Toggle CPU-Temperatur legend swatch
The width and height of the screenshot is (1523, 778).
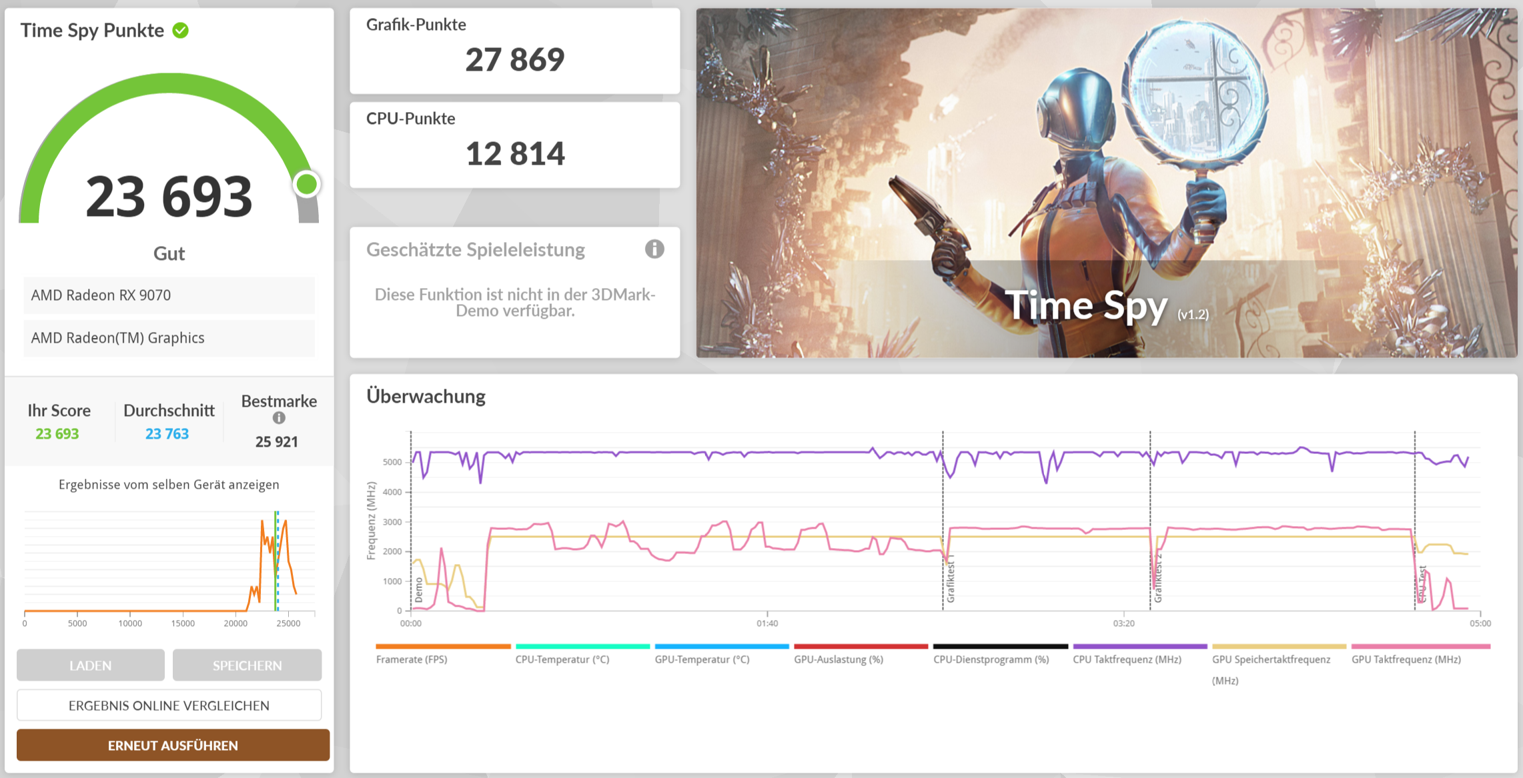(582, 647)
